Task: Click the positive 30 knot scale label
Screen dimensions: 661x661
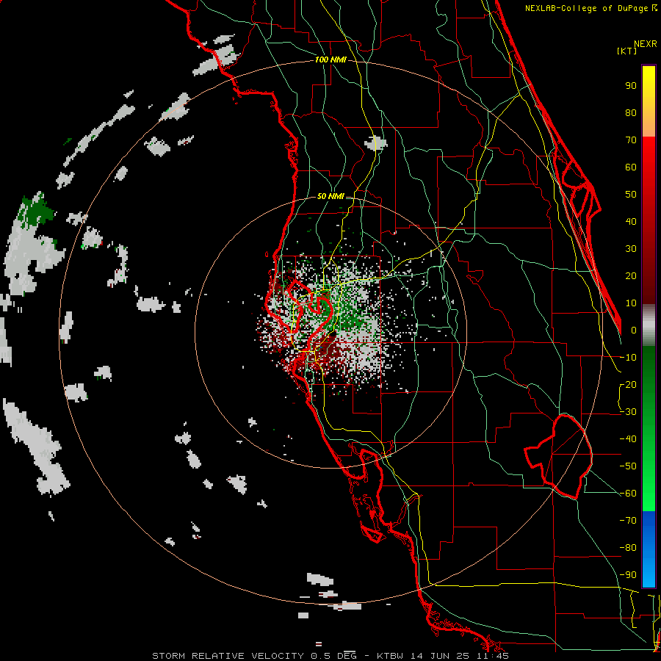Action: 631,249
